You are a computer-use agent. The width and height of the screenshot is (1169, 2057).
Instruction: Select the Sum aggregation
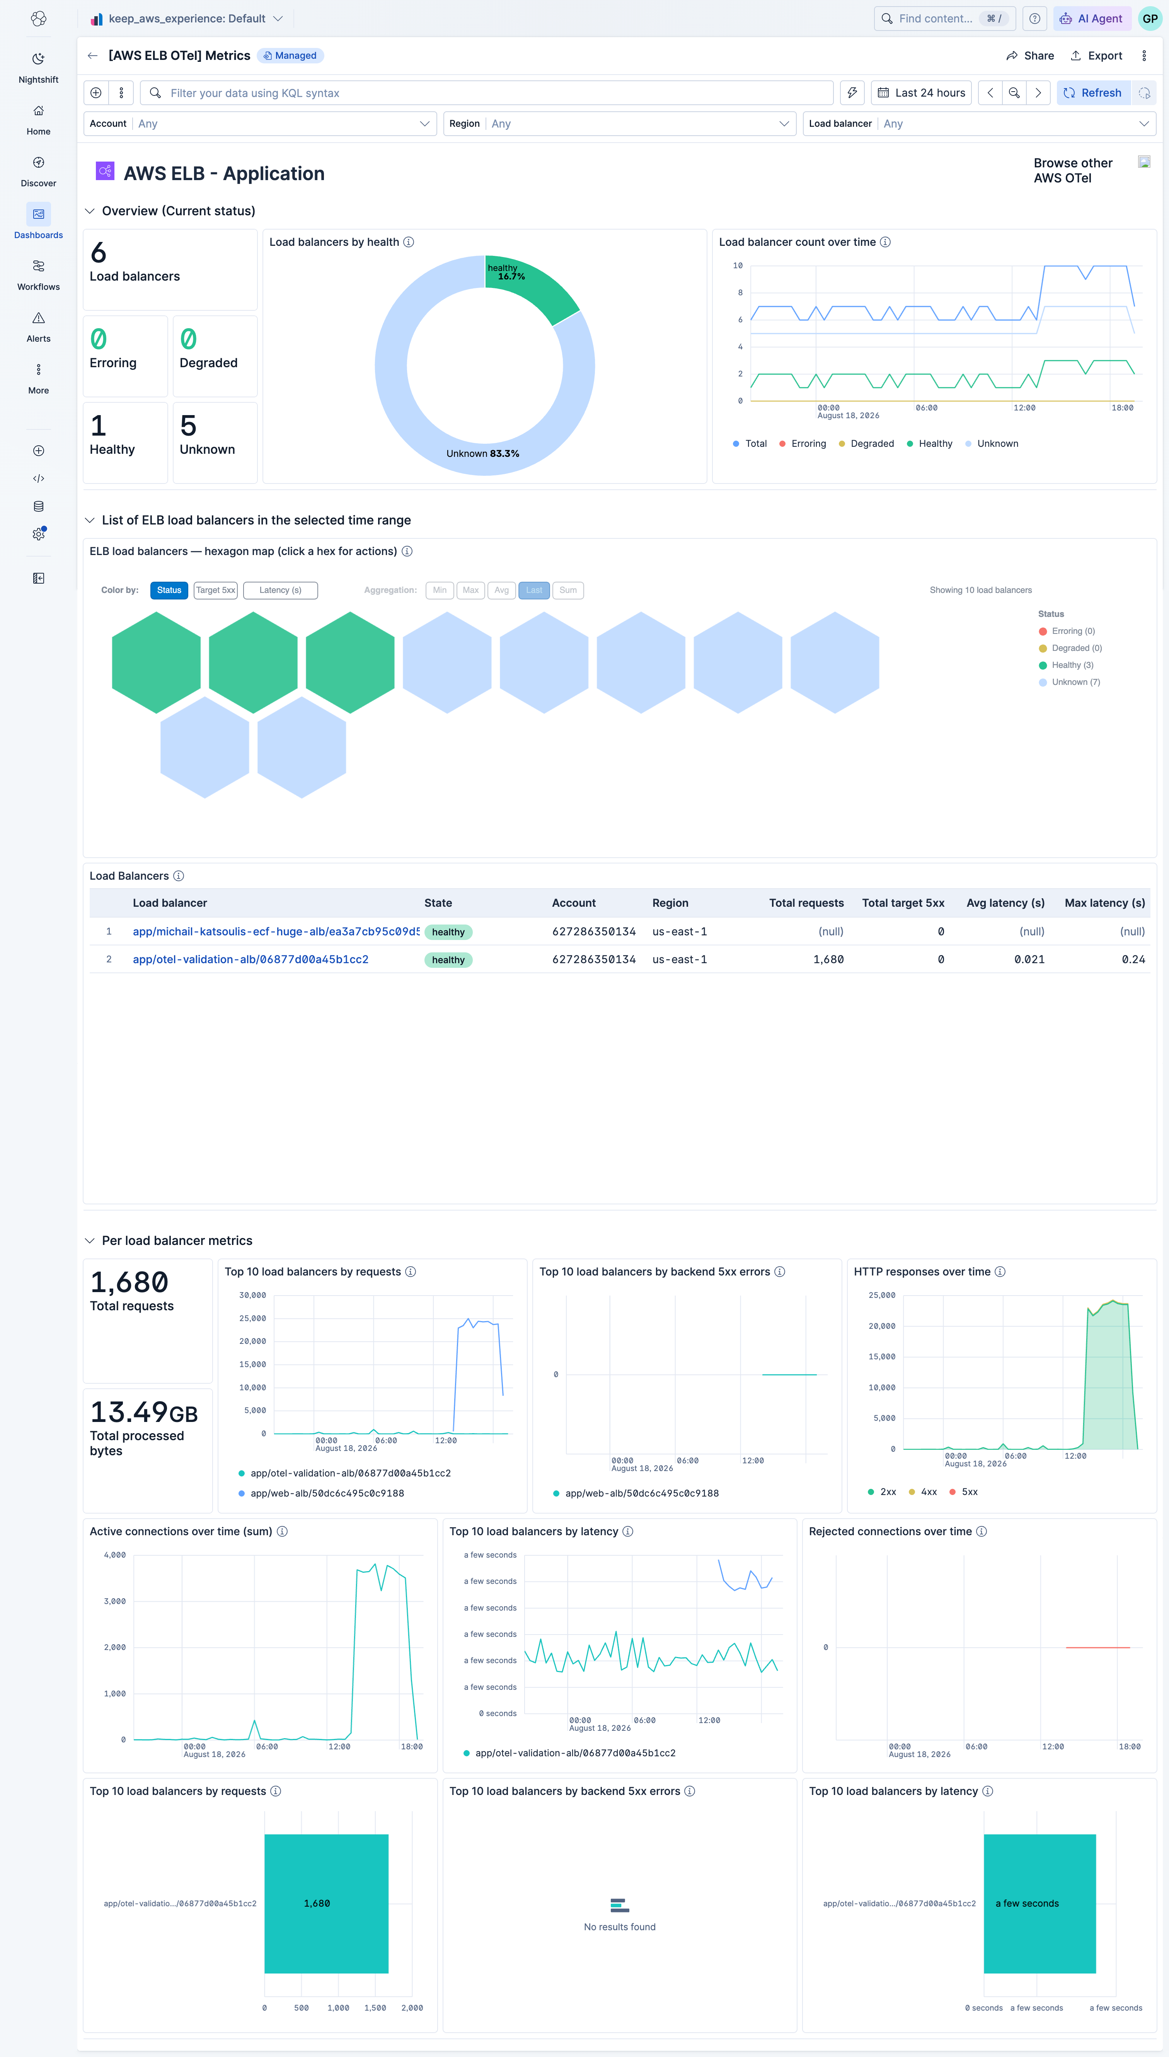tap(567, 591)
